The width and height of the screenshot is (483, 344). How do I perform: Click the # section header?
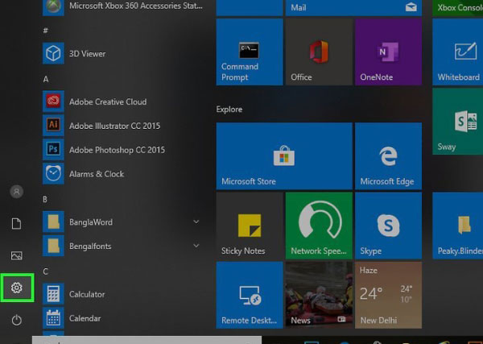46,31
